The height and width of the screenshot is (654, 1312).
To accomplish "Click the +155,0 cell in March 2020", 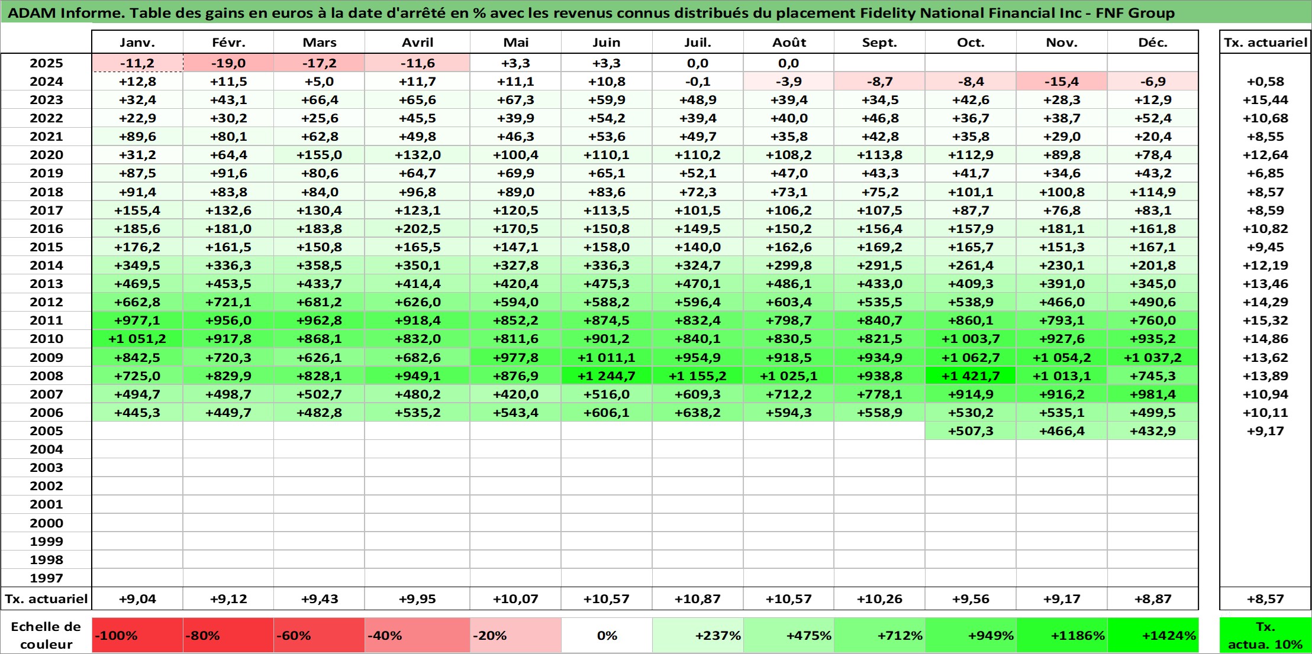I will click(319, 155).
